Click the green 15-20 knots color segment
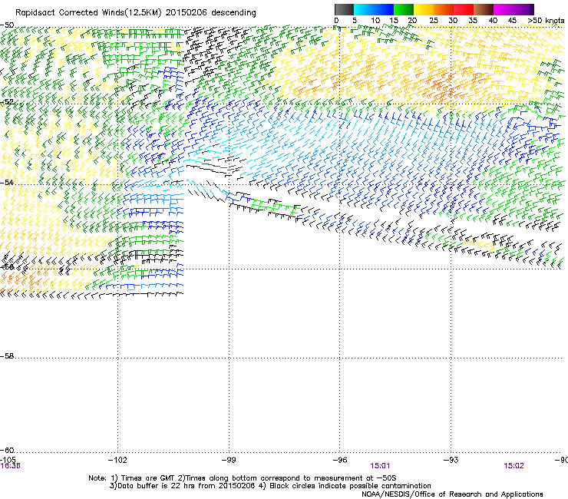The image size is (568, 499). click(404, 9)
